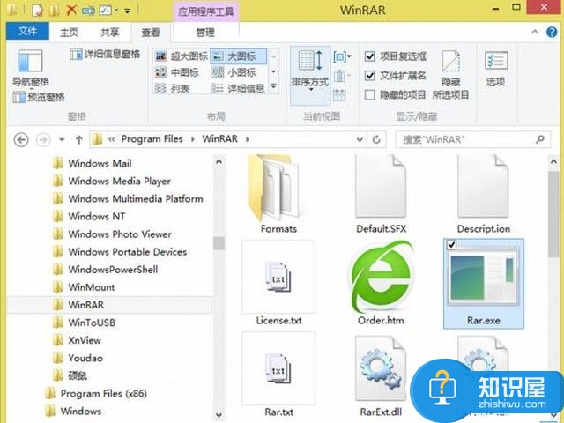Click the New folder quick access icon
Screen dimensions: 564x423
coord(54,10)
